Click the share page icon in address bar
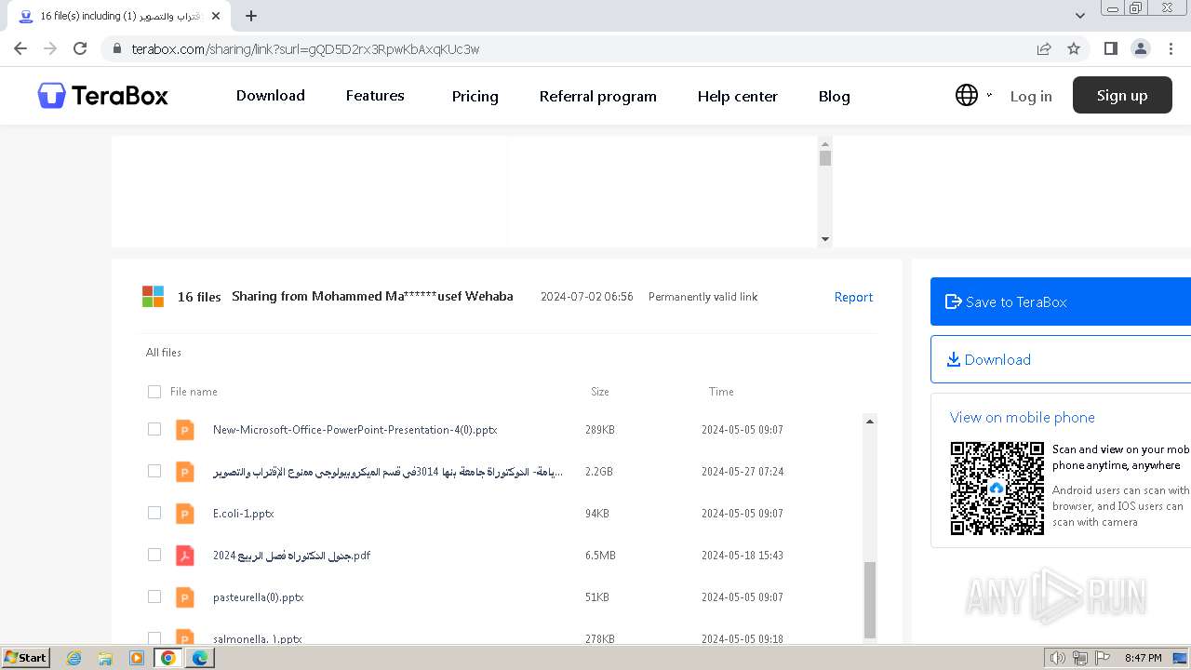Viewport: 1191px width, 670px height. (1044, 48)
